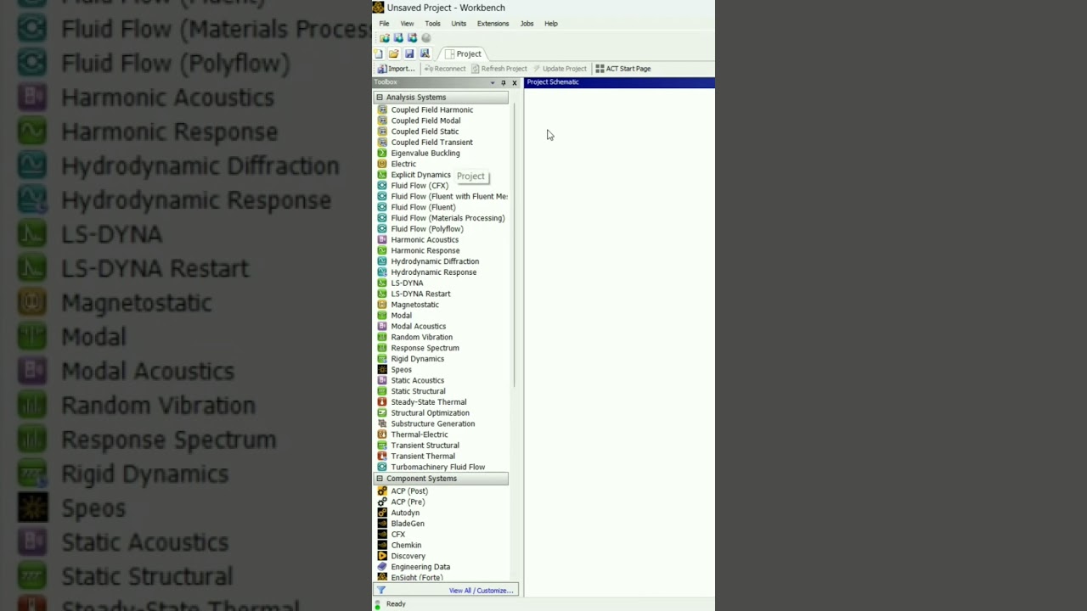Viewport: 1087px width, 611px height.
Task: Collapse the Analysis Systems section
Action: pos(380,98)
